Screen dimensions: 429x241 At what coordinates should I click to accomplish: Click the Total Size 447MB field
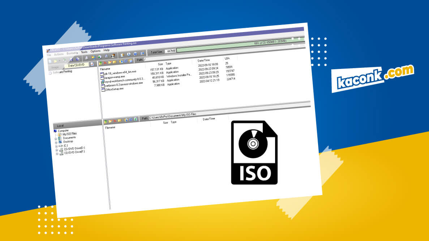coord(171,51)
